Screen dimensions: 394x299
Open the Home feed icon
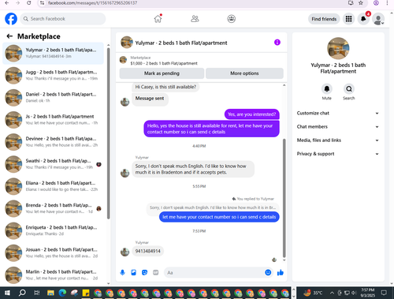point(158,19)
